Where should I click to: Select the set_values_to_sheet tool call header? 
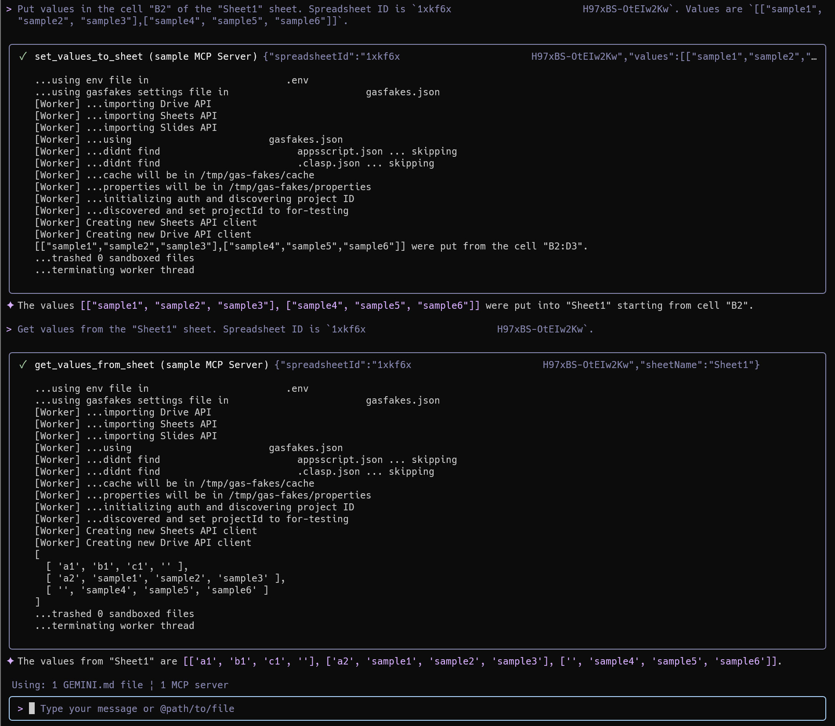tap(145, 57)
